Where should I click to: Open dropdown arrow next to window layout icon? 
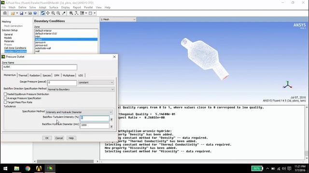(x=95, y=13)
